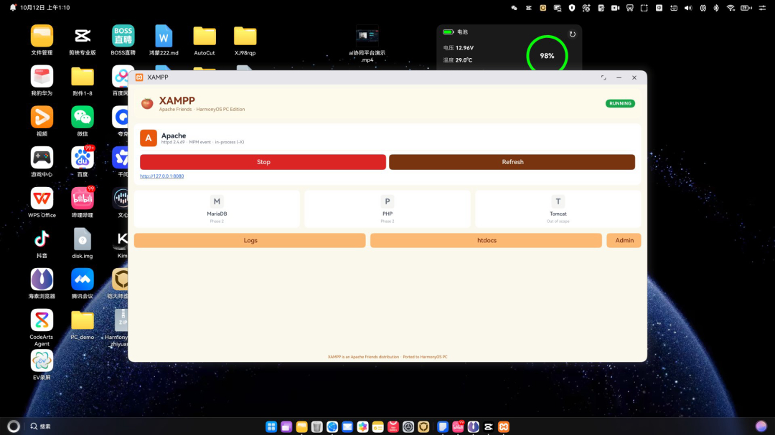Click the notification bell in top bar
Image resolution: width=775 pixels, height=435 pixels.
point(13,7)
